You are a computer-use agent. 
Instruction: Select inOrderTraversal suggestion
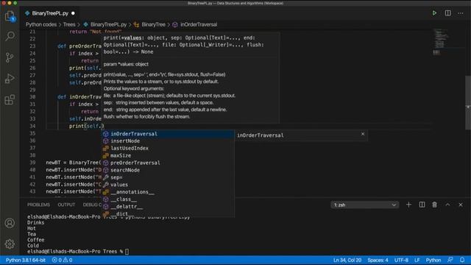[169, 134]
